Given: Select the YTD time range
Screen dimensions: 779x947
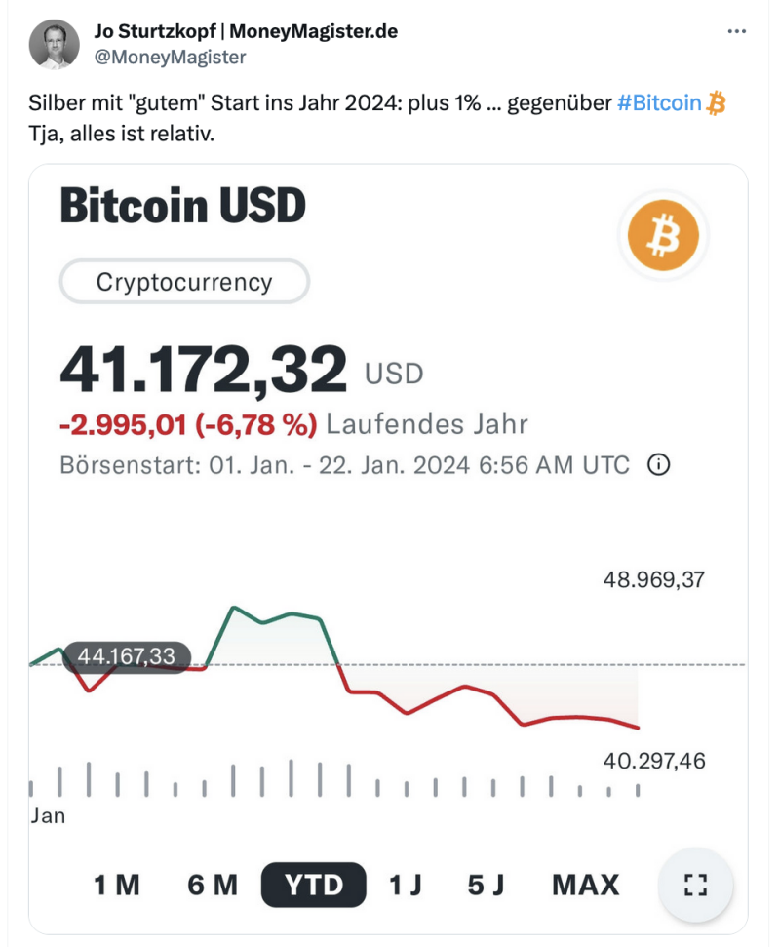Looking at the screenshot, I should pos(314,886).
